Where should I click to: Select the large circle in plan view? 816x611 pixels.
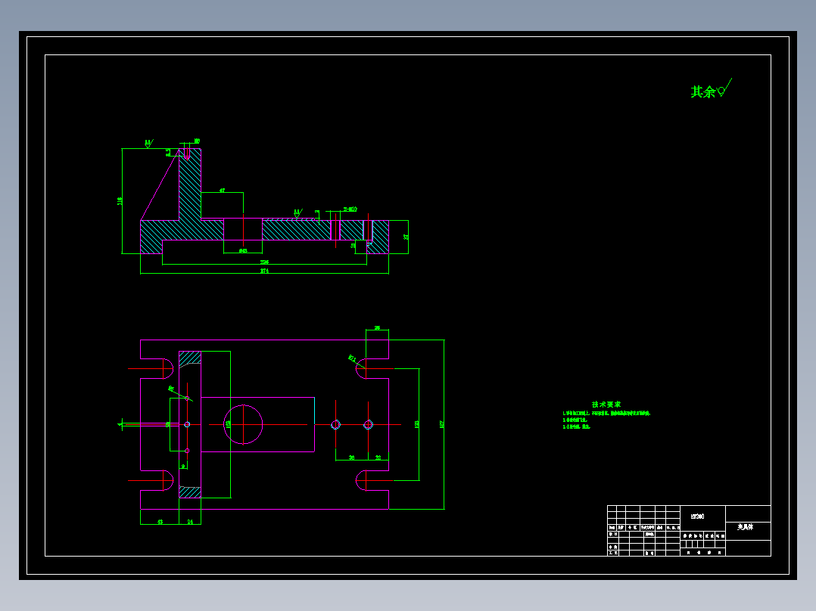tap(243, 424)
